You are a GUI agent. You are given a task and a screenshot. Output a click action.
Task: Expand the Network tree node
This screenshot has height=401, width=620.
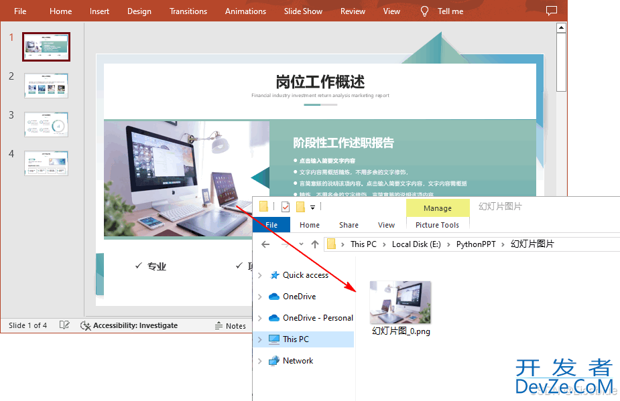[260, 361]
